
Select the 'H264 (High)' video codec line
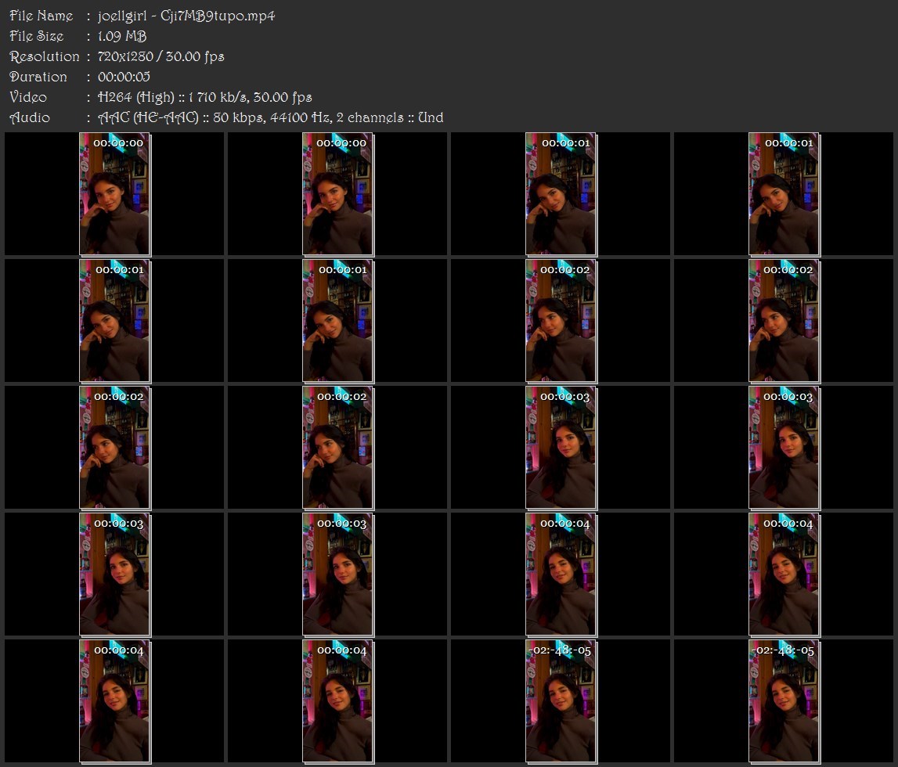point(205,97)
